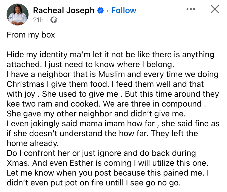Click the ellipsis icon beside the close button
The width and height of the screenshot is (227, 192).
(191, 9)
